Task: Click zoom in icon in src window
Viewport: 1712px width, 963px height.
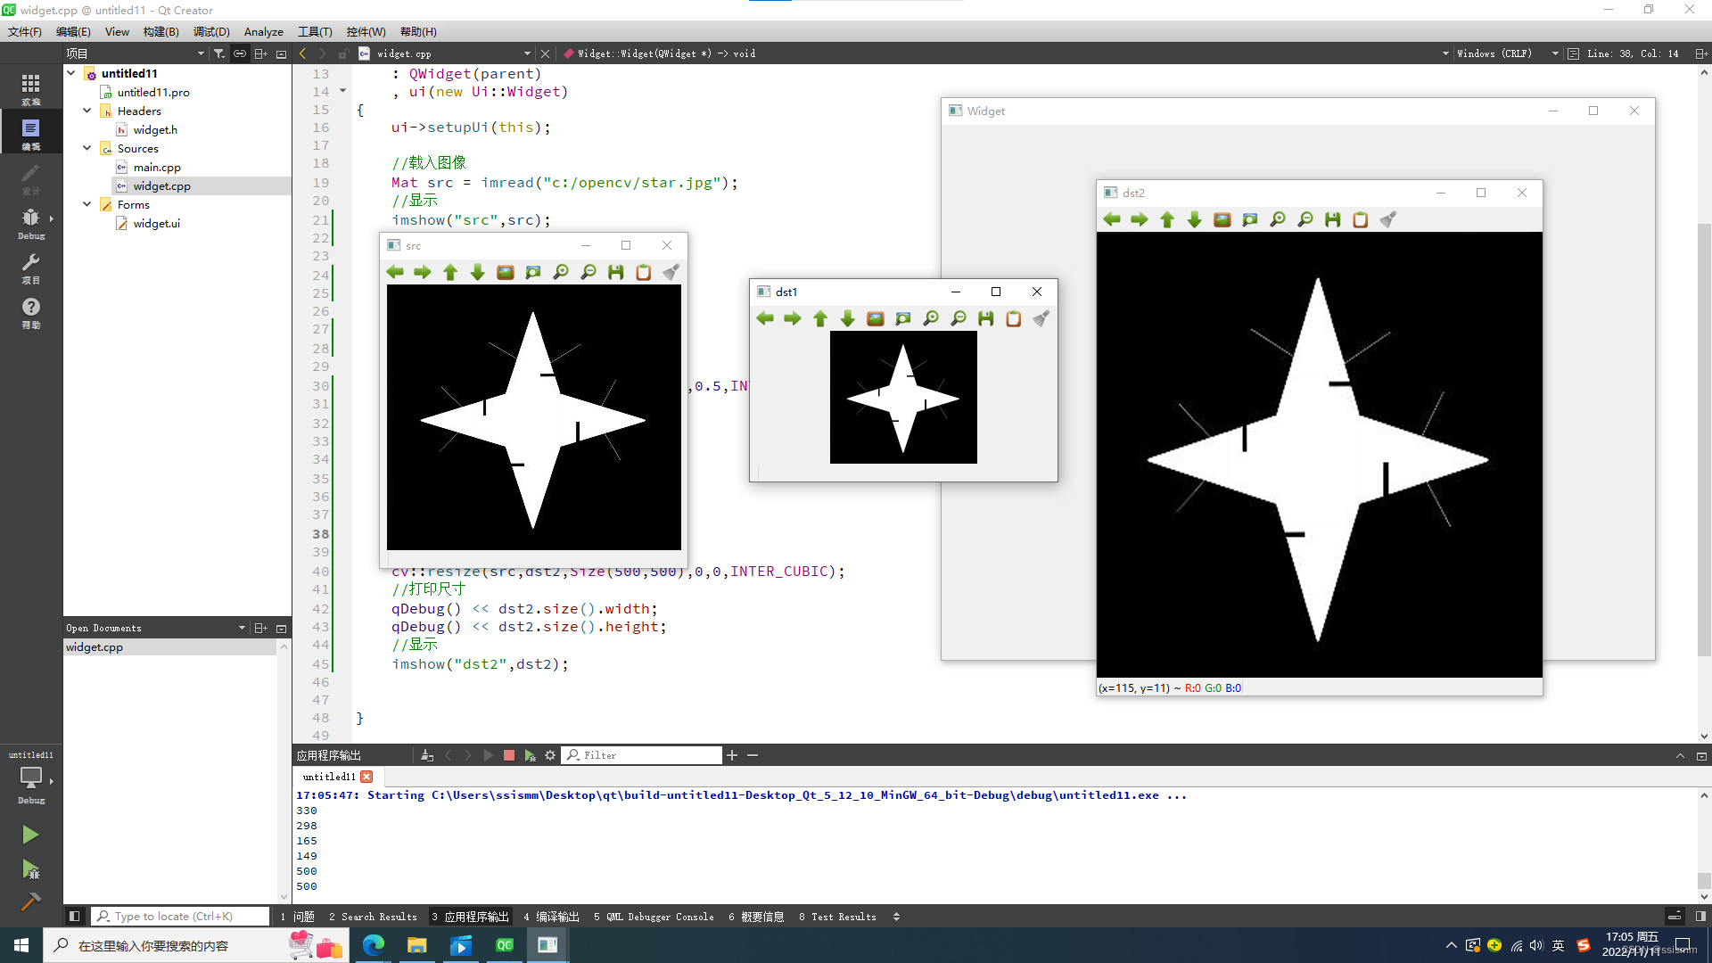Action: point(561,272)
